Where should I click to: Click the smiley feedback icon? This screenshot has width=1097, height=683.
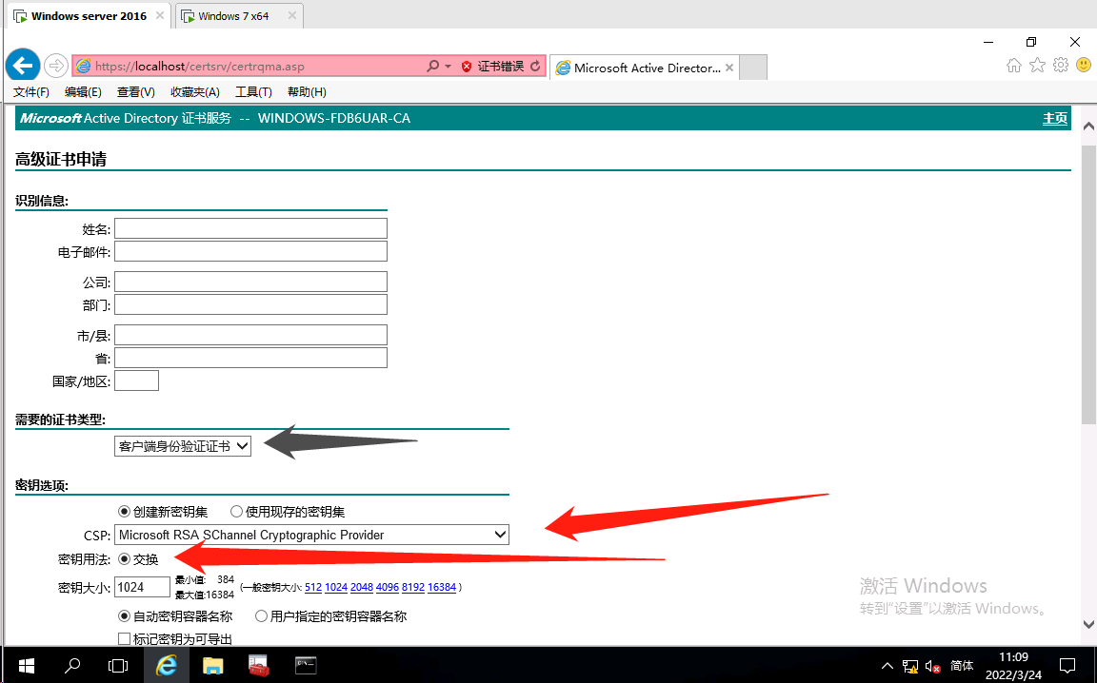1084,66
